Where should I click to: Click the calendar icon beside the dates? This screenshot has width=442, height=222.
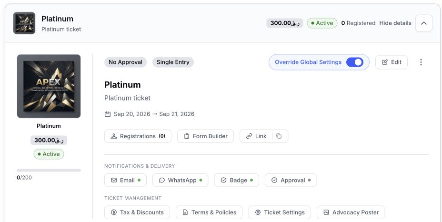[107, 114]
